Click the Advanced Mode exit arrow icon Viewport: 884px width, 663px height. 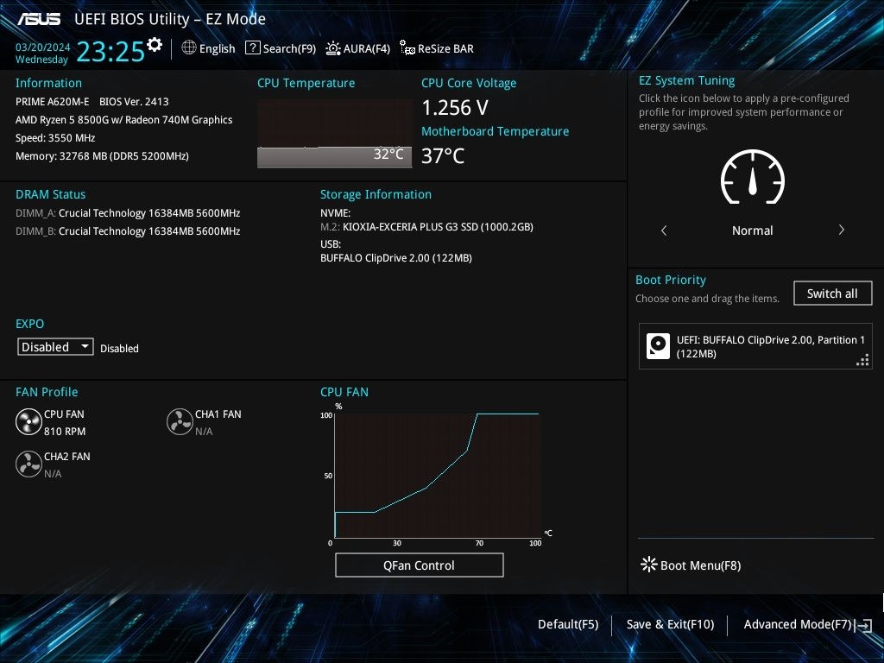click(863, 625)
